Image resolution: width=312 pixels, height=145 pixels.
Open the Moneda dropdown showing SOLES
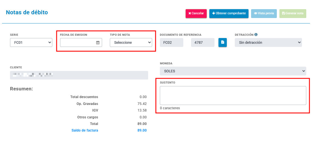click(233, 71)
